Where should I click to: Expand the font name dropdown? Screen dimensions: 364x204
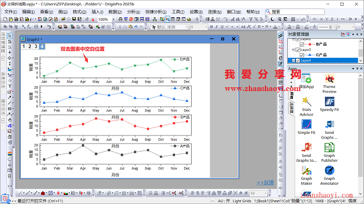coord(187,27)
